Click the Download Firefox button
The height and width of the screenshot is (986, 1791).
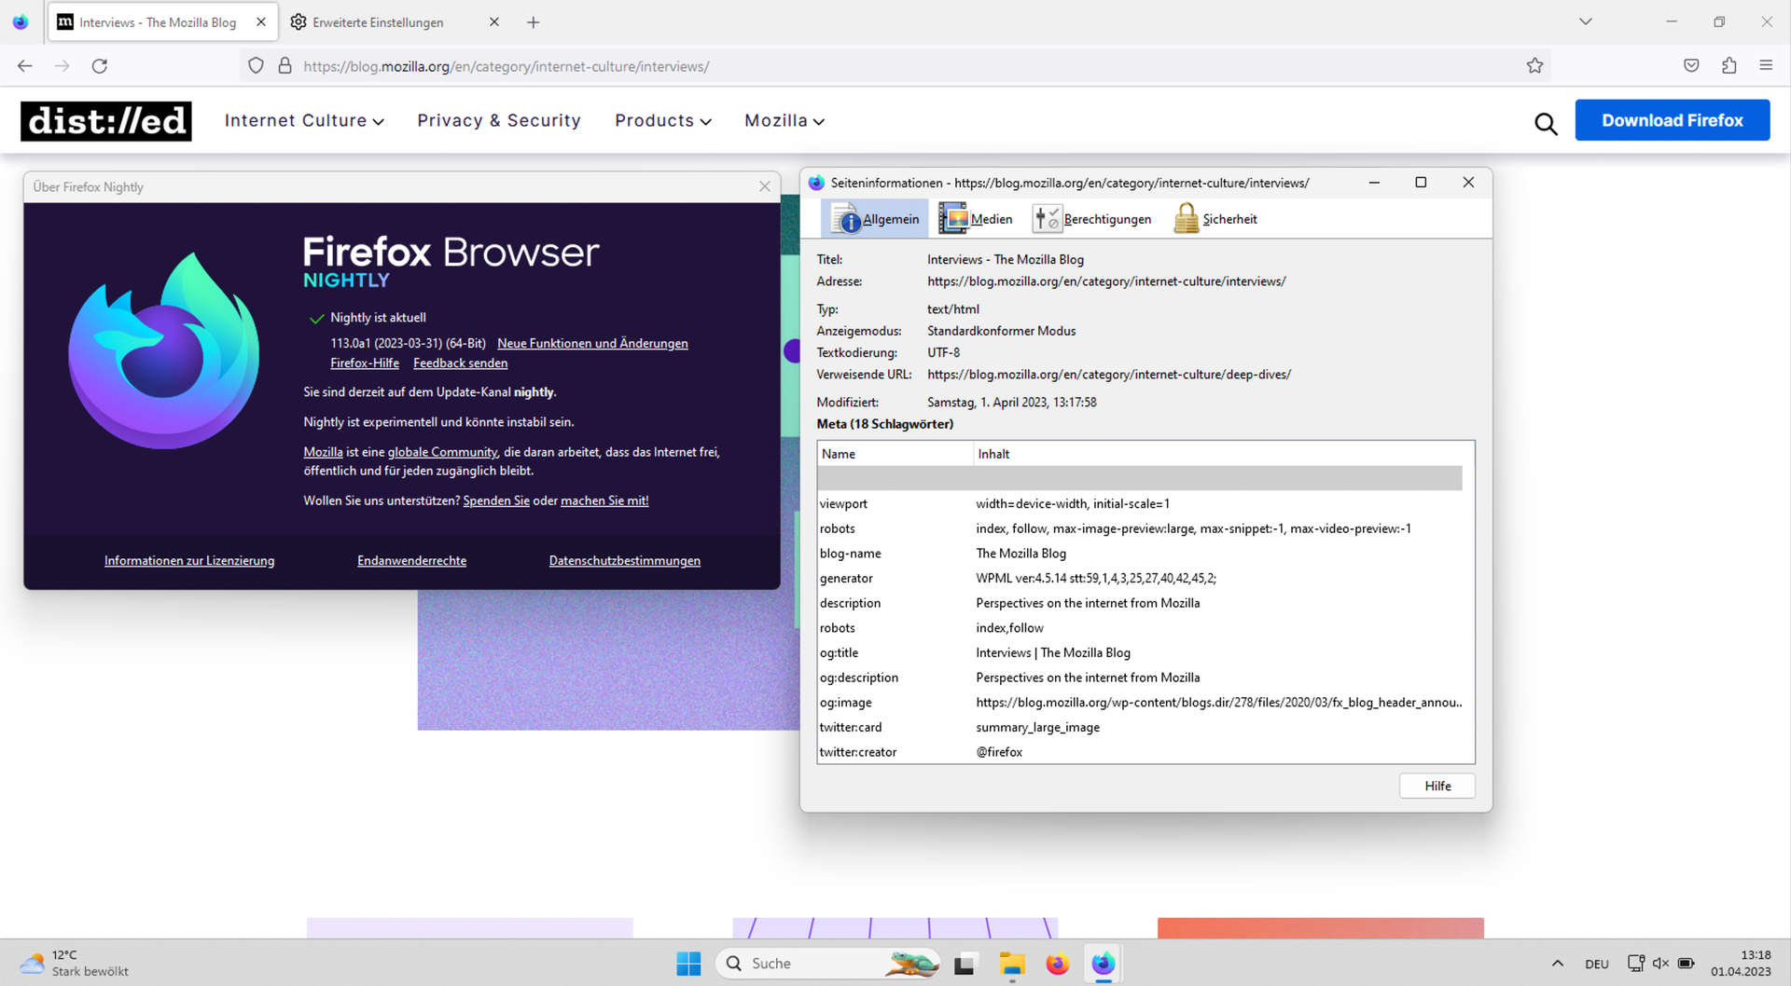tap(1672, 120)
